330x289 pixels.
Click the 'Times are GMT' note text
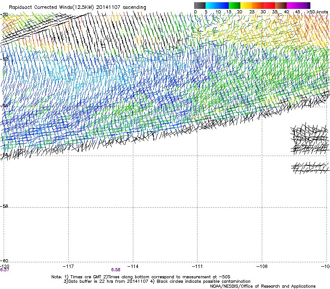point(86,277)
